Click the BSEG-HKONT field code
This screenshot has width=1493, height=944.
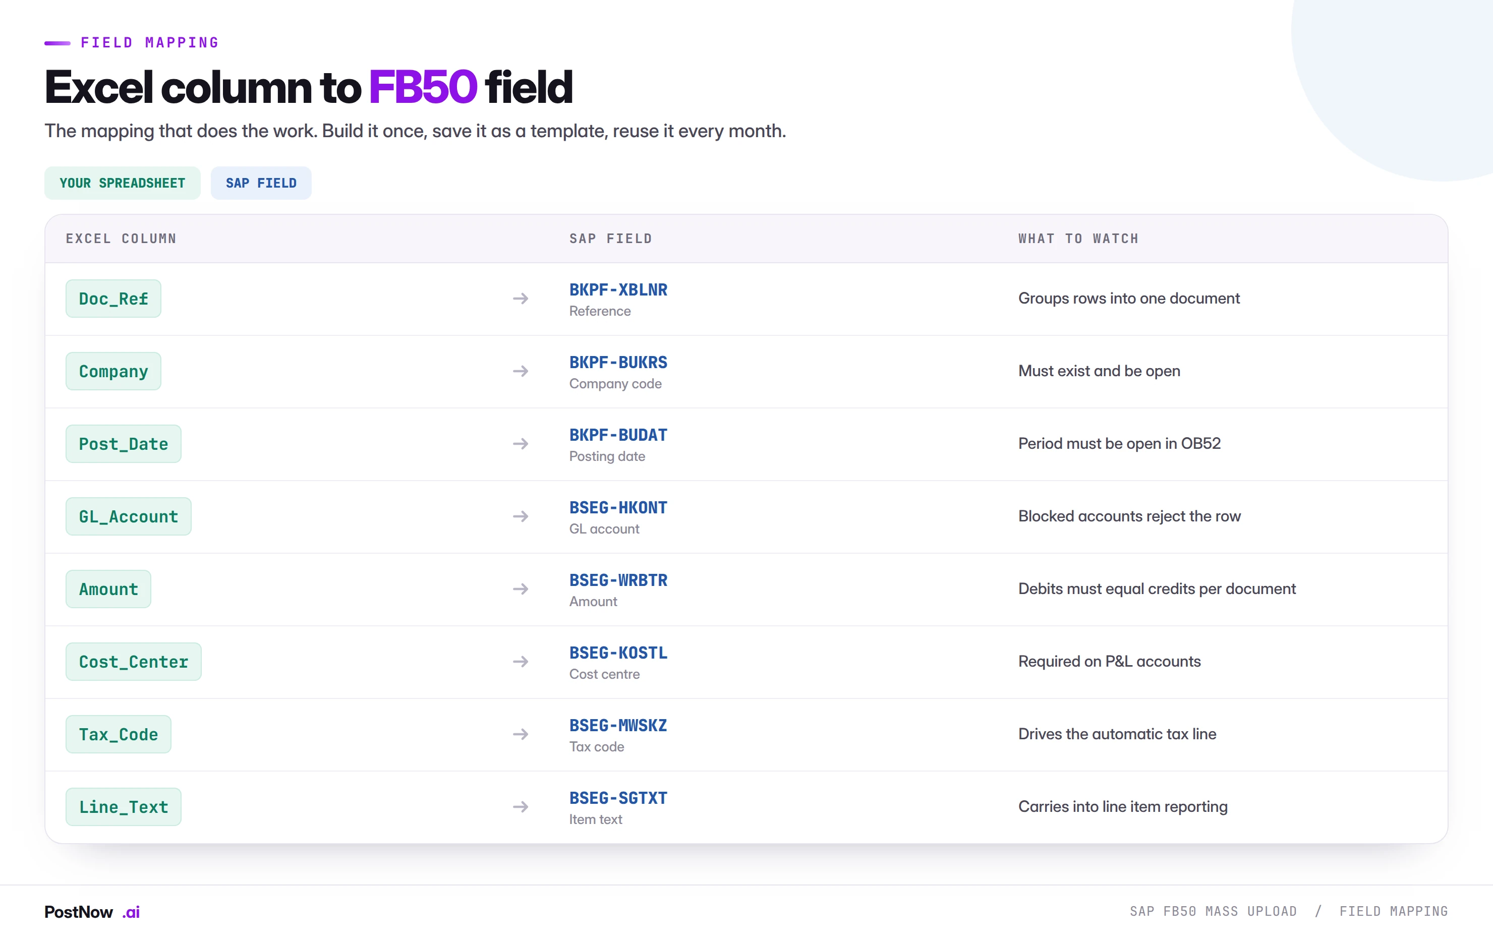pos(618,507)
